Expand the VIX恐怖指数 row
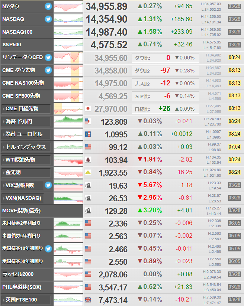Viewport: 244px width, 306px height. tap(22, 185)
